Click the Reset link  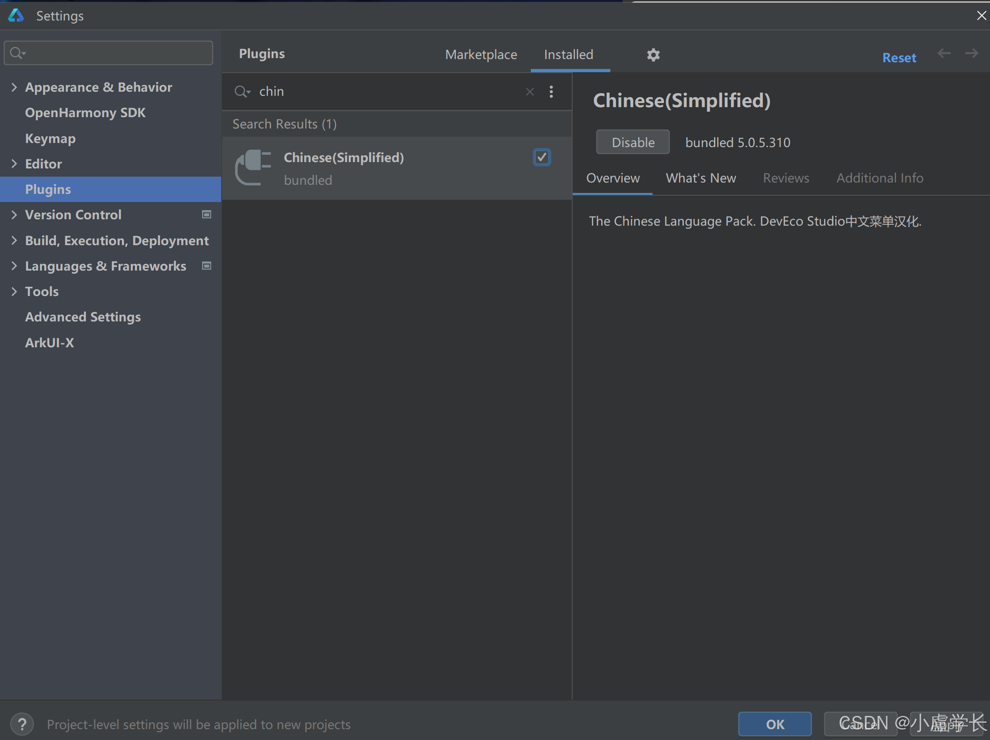(x=899, y=58)
